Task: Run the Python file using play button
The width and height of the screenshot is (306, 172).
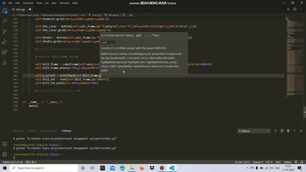Action: pos(288,9)
